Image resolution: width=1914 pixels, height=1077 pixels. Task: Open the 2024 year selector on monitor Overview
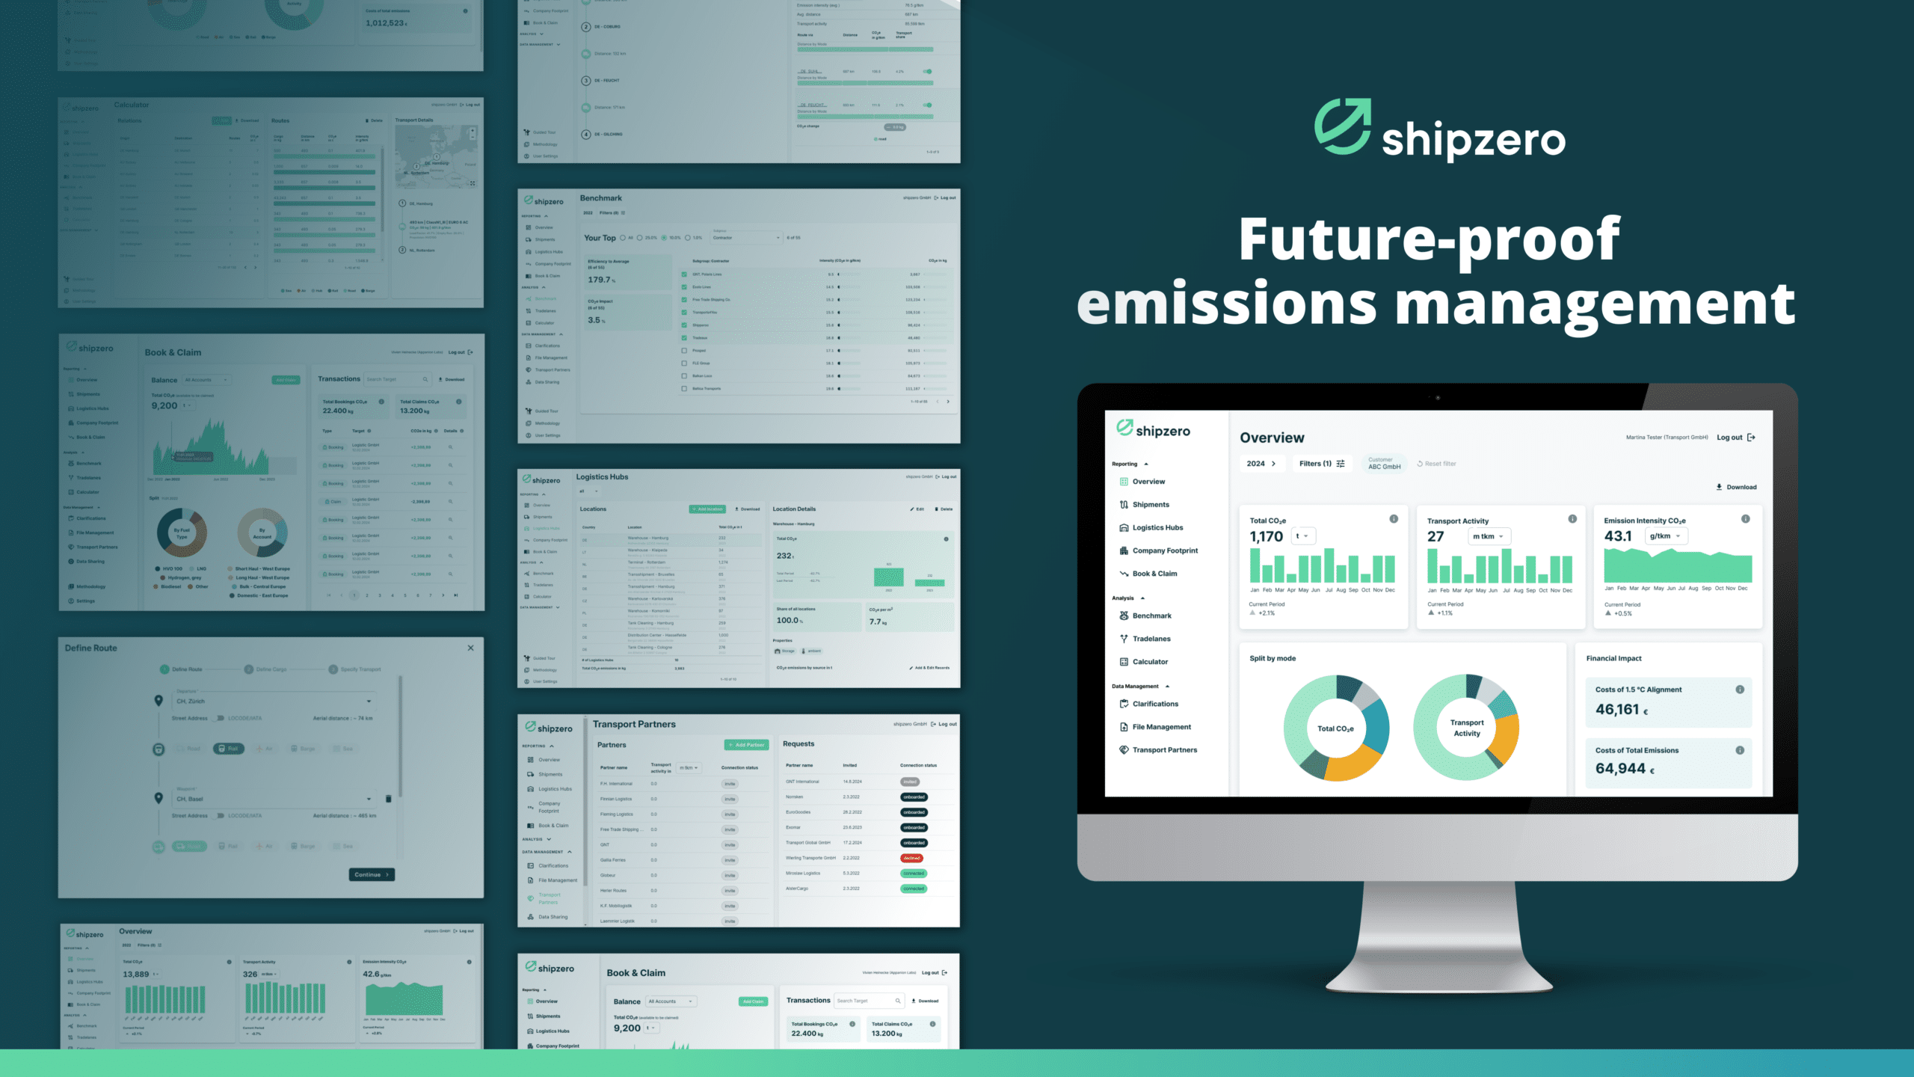(x=1261, y=464)
